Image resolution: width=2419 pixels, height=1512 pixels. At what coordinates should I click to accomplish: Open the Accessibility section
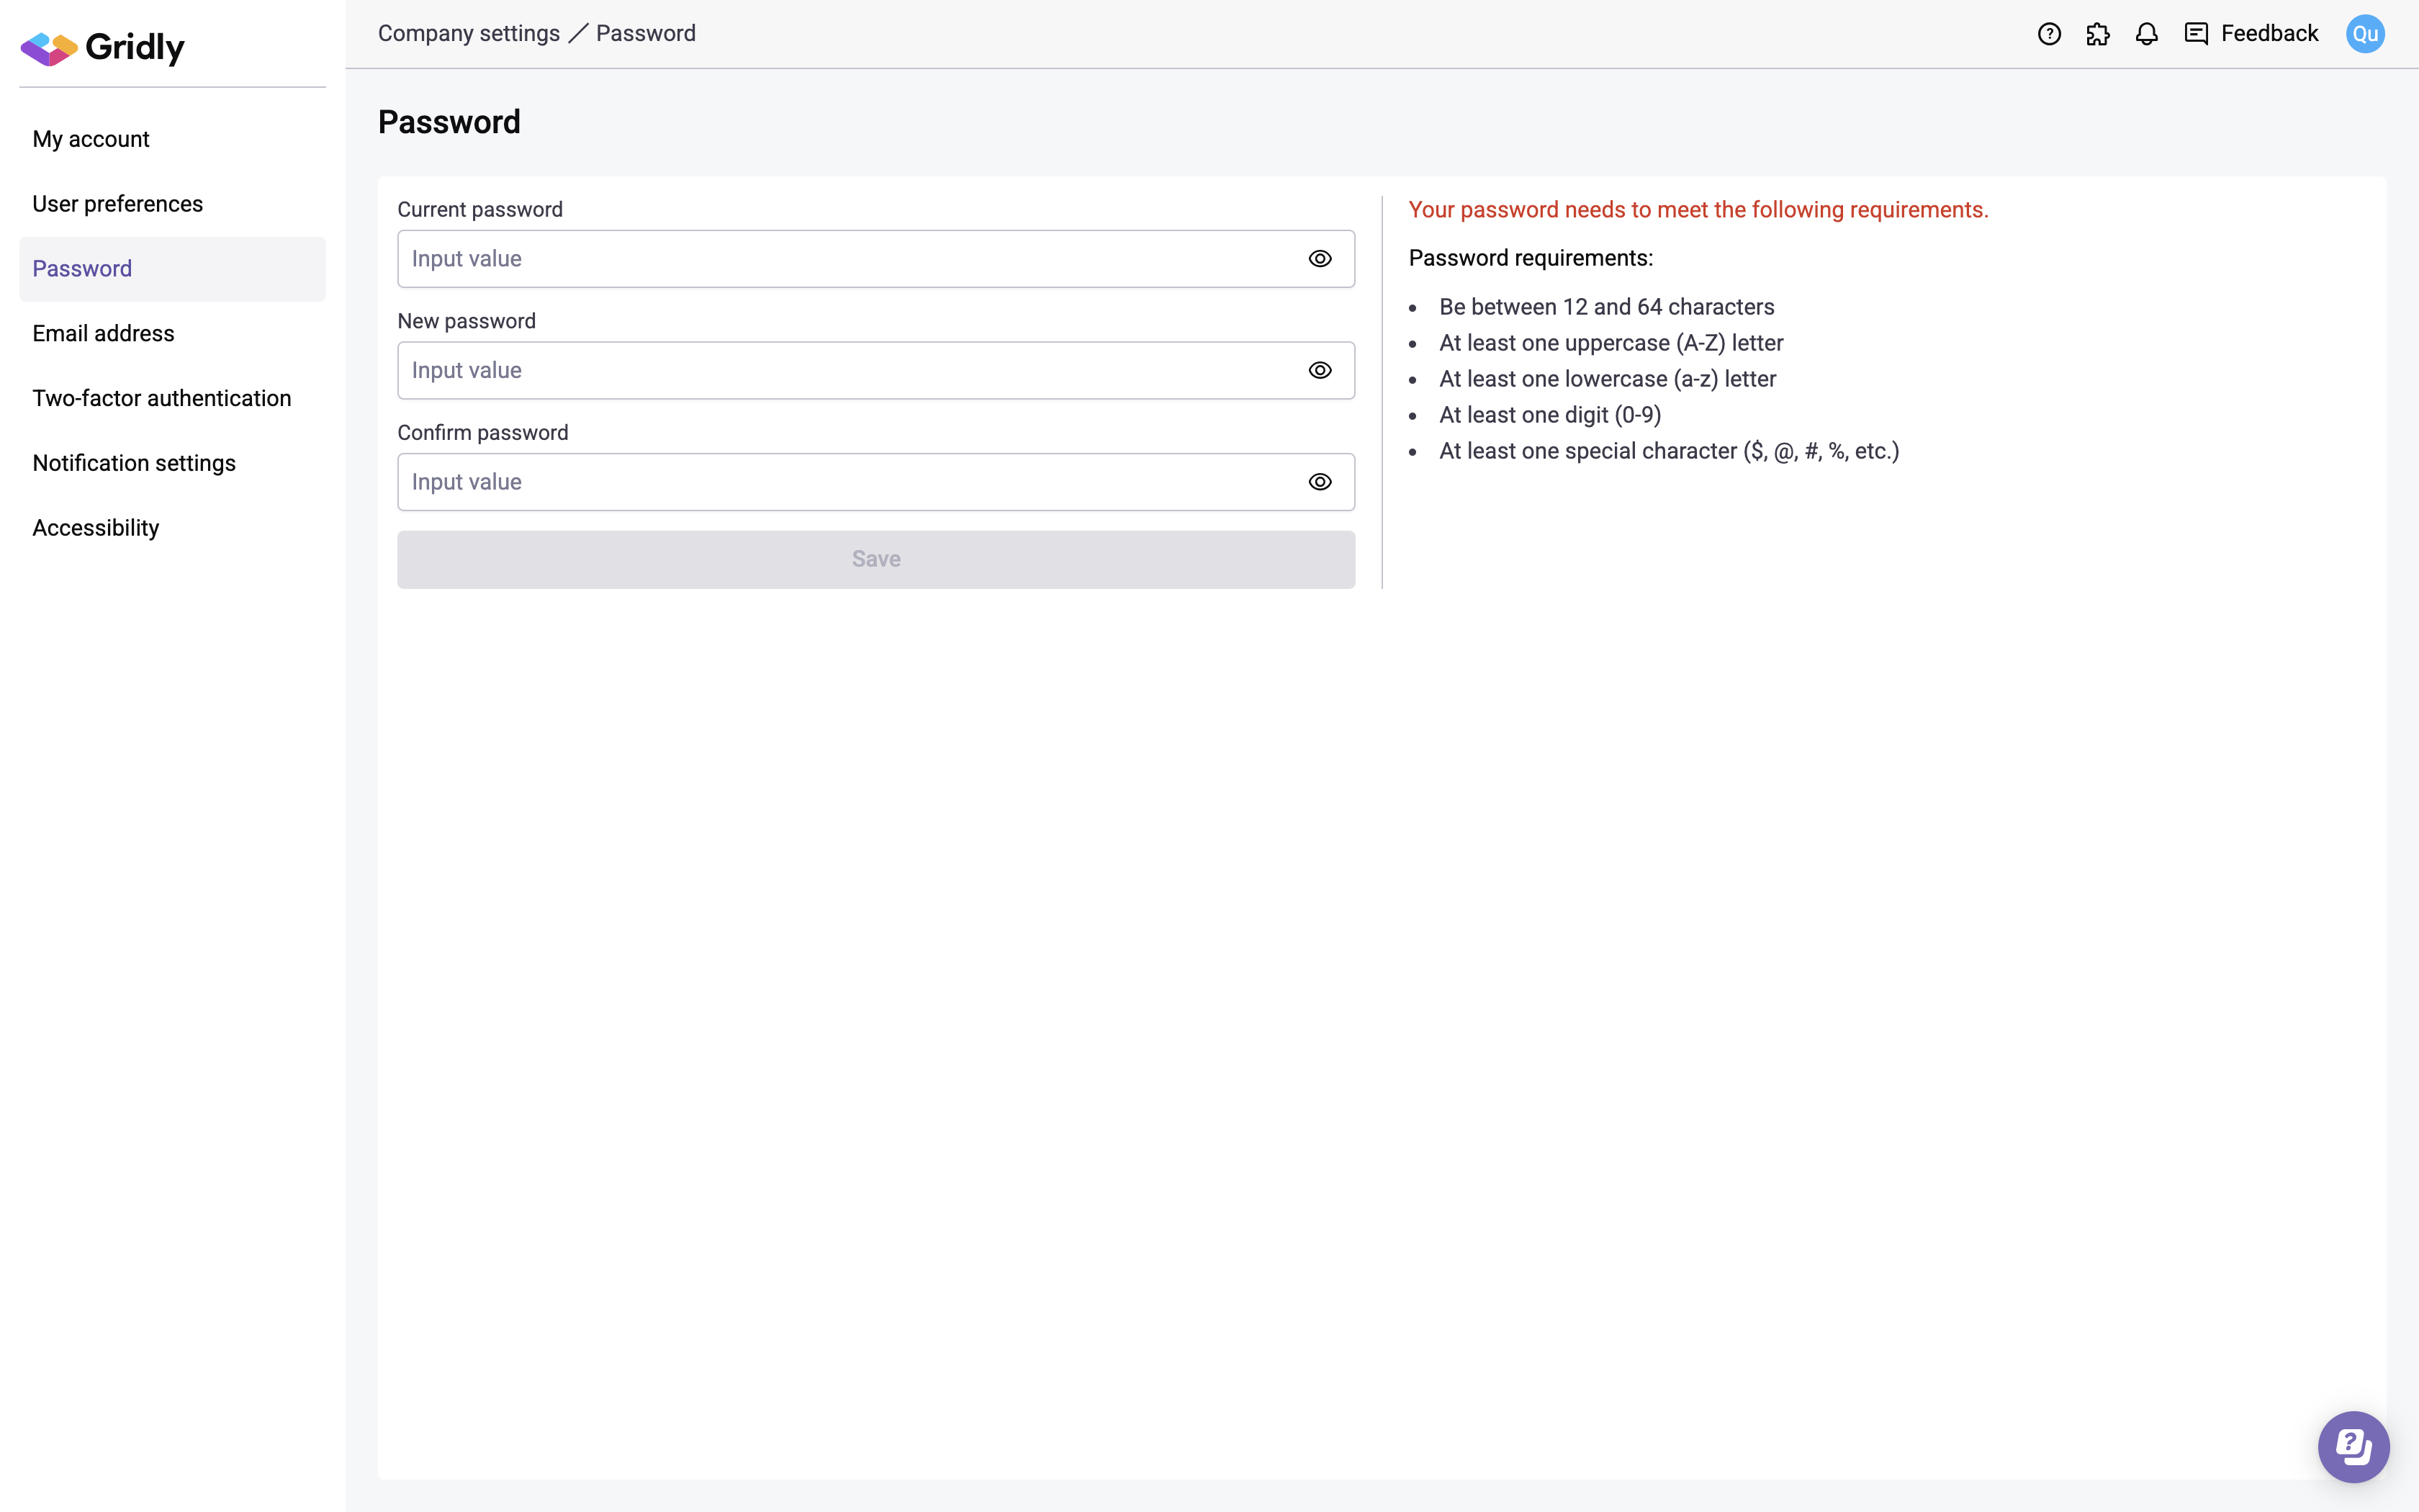coord(96,528)
